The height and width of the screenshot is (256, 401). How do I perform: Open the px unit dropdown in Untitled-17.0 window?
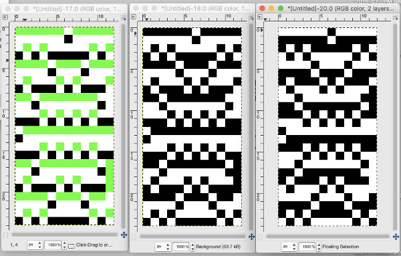pyautogui.click(x=35, y=245)
